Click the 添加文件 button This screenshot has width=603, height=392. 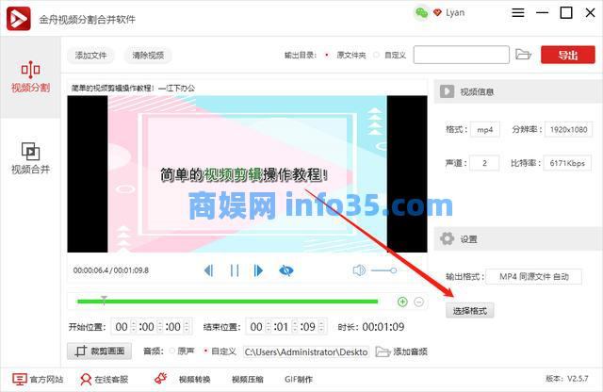point(91,55)
